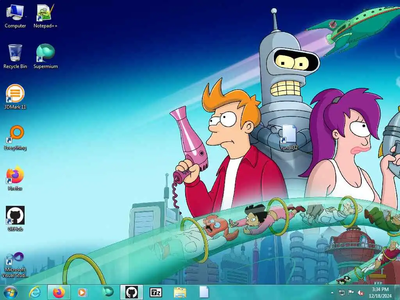
Task: Open 7-Zip from the taskbar
Action: click(155, 292)
